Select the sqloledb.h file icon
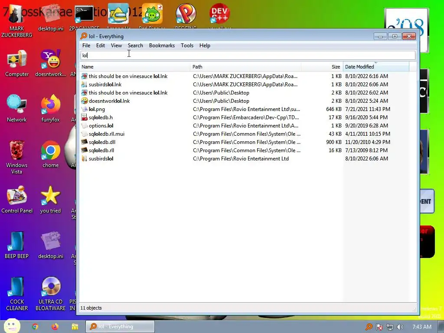The height and width of the screenshot is (333, 444). [85, 118]
